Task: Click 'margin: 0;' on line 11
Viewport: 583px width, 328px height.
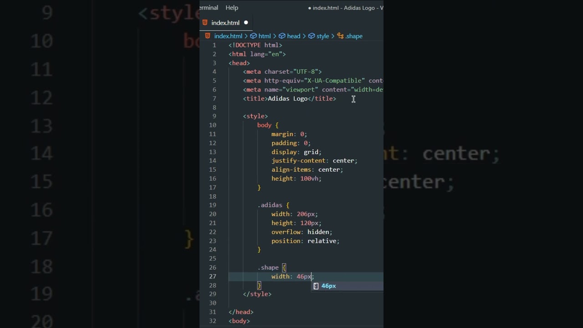Action: [290, 134]
